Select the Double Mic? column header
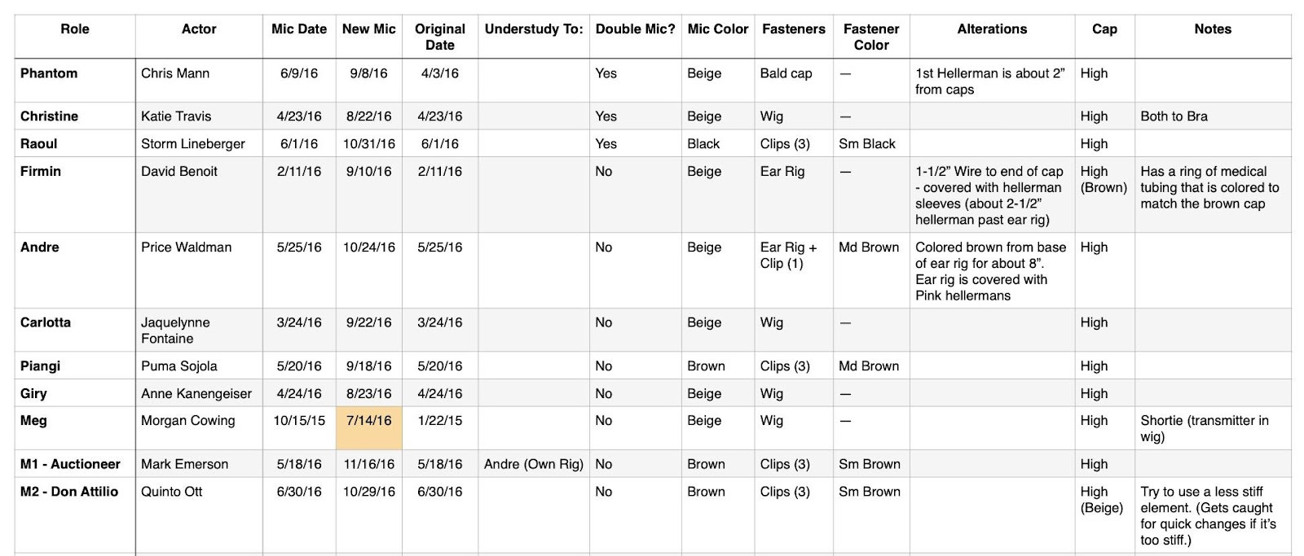Image resolution: width=1304 pixels, height=556 pixels. [635, 29]
